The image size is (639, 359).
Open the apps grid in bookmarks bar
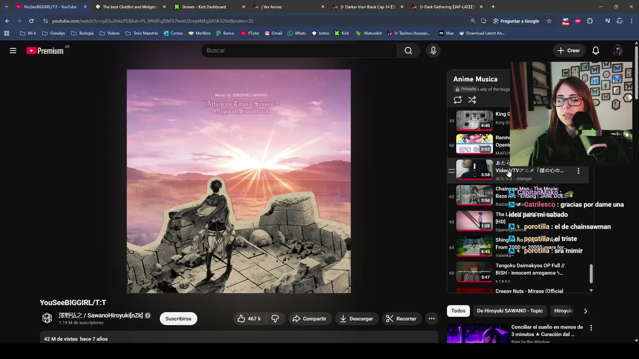tap(6, 33)
